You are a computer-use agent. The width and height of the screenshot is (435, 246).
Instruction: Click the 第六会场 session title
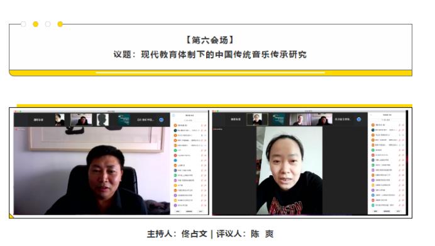pos(210,40)
